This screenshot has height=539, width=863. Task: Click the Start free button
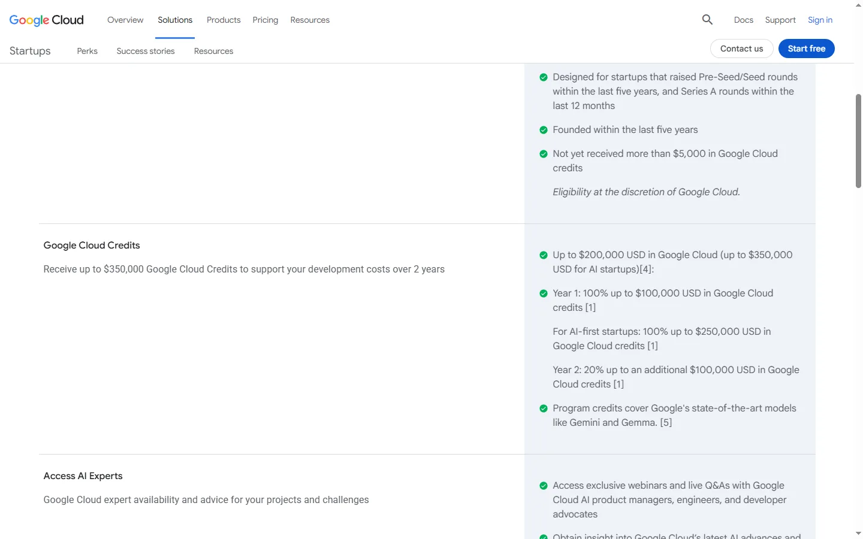coord(807,49)
